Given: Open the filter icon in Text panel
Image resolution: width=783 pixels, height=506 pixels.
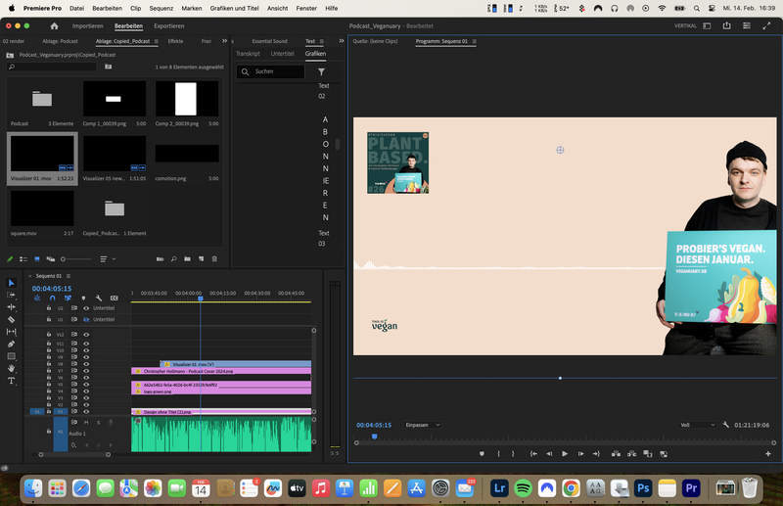Looking at the screenshot, I should point(322,71).
